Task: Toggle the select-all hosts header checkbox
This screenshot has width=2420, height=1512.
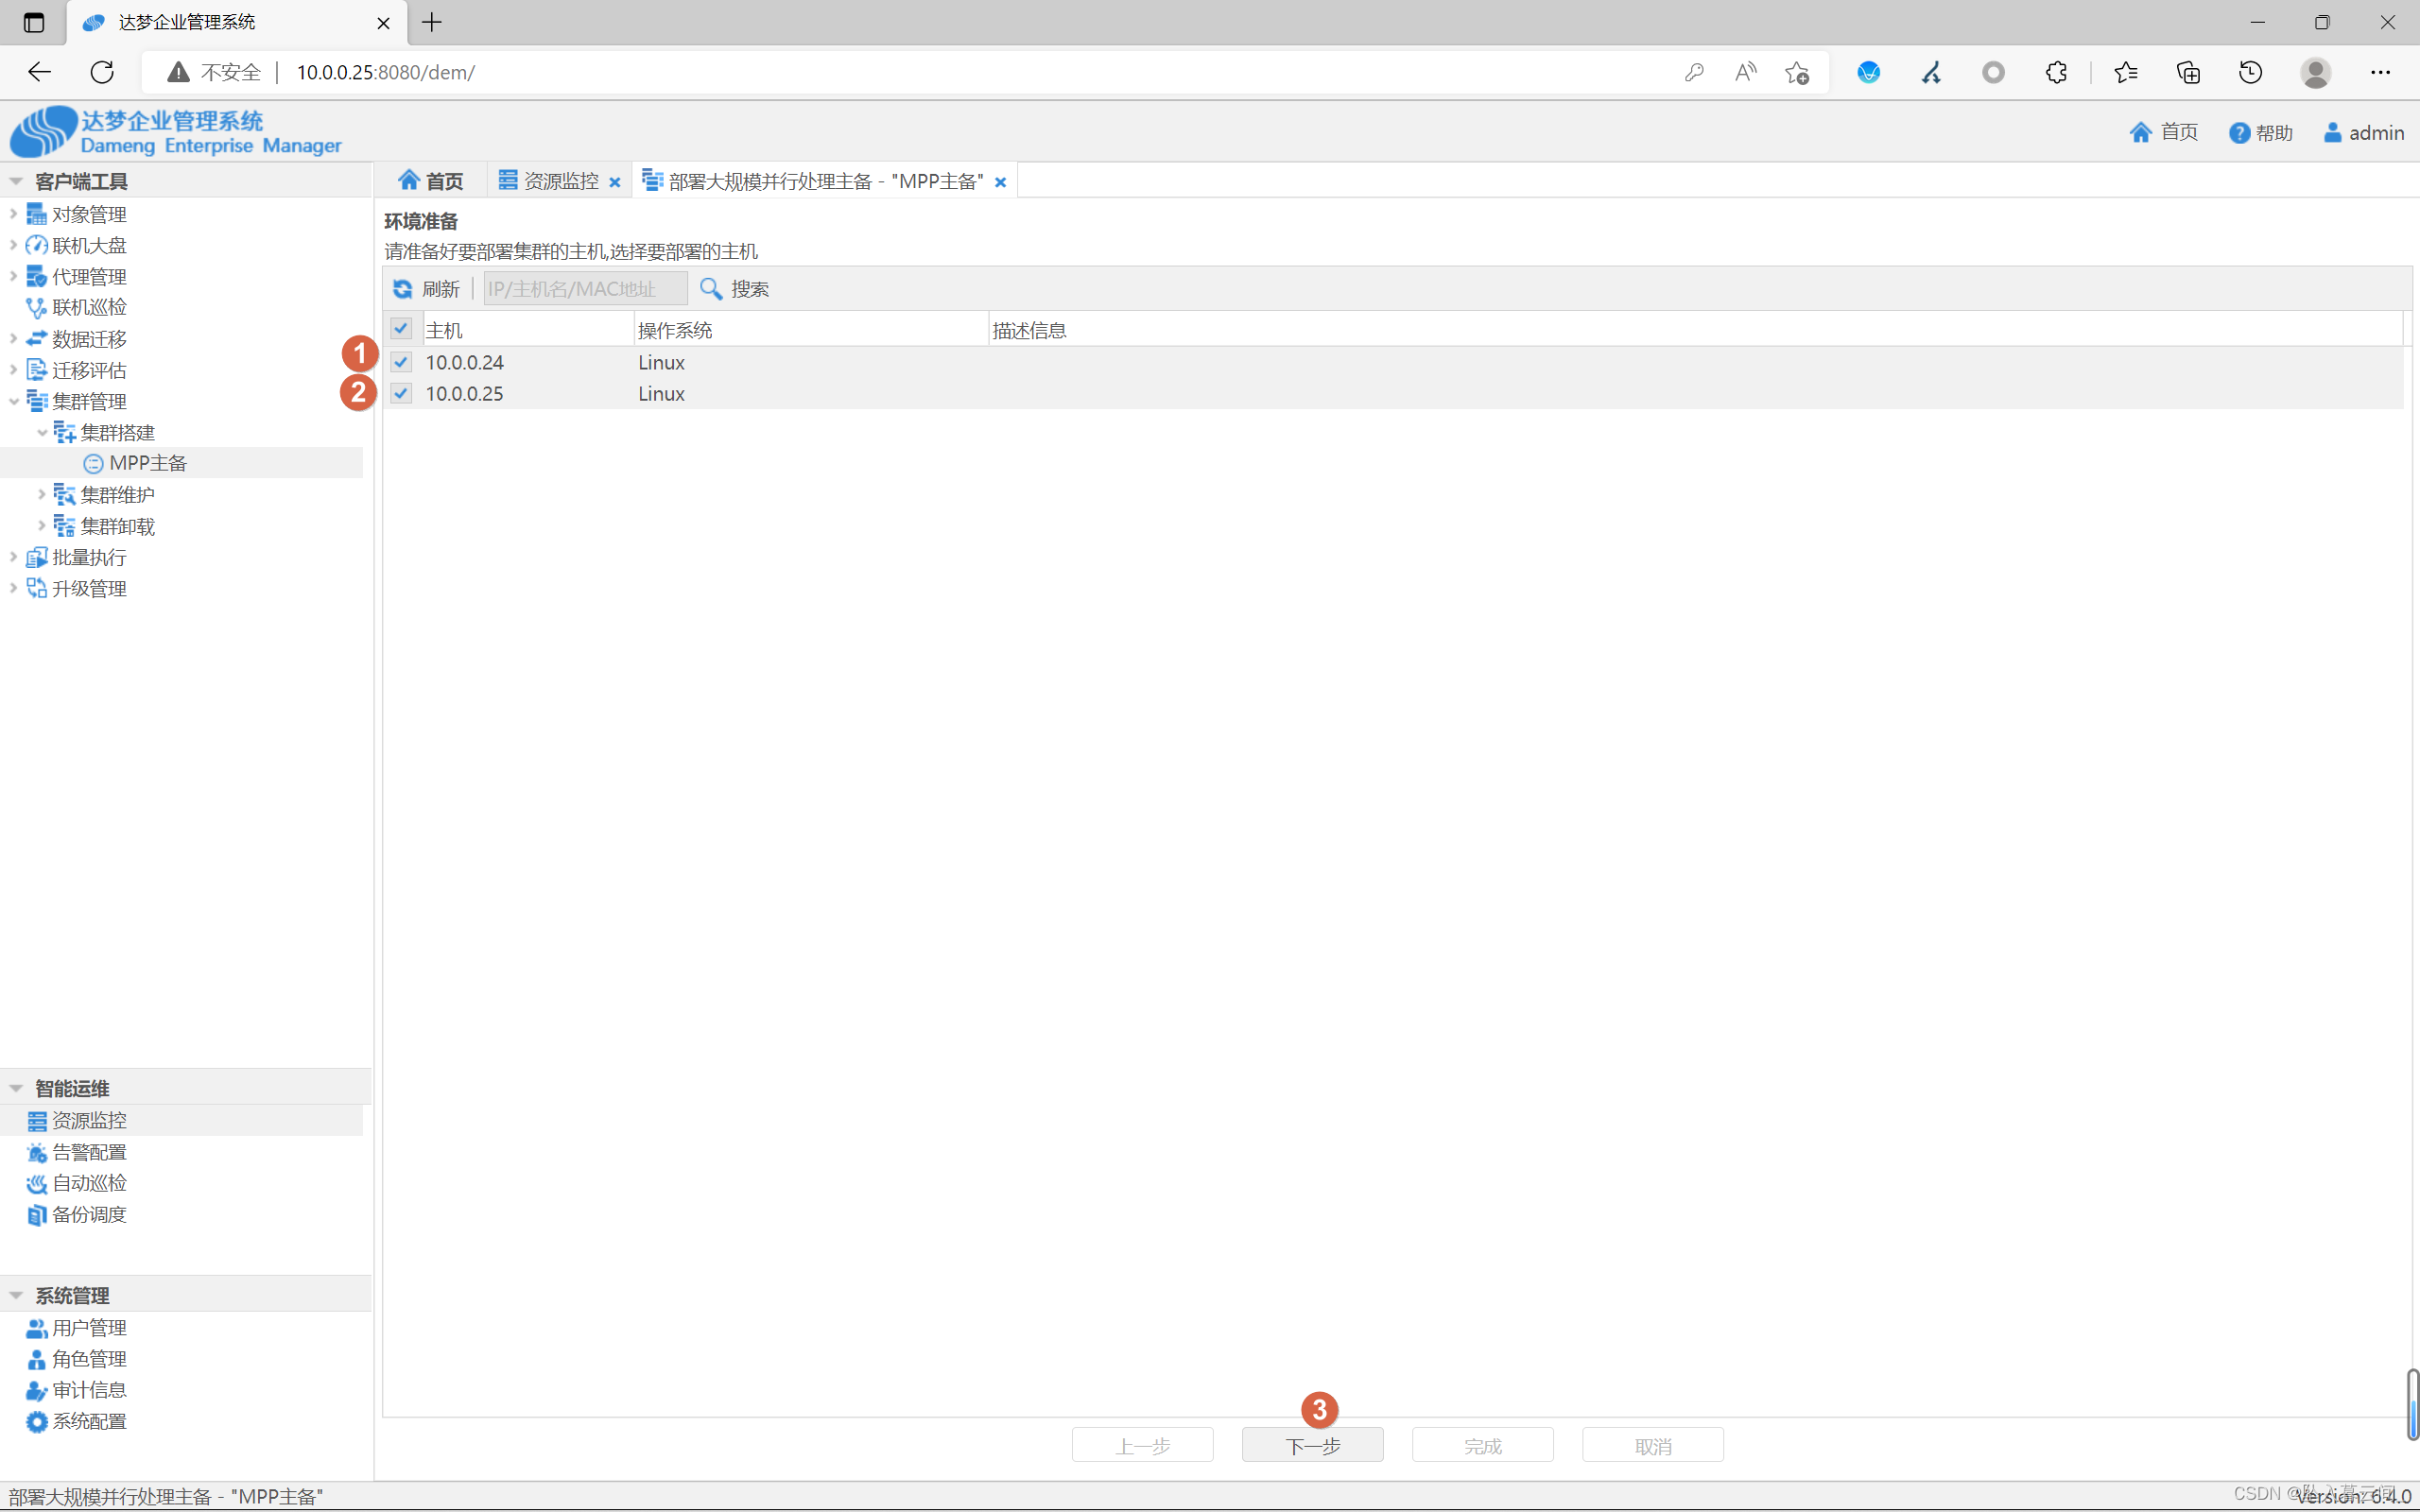Action: 401,328
